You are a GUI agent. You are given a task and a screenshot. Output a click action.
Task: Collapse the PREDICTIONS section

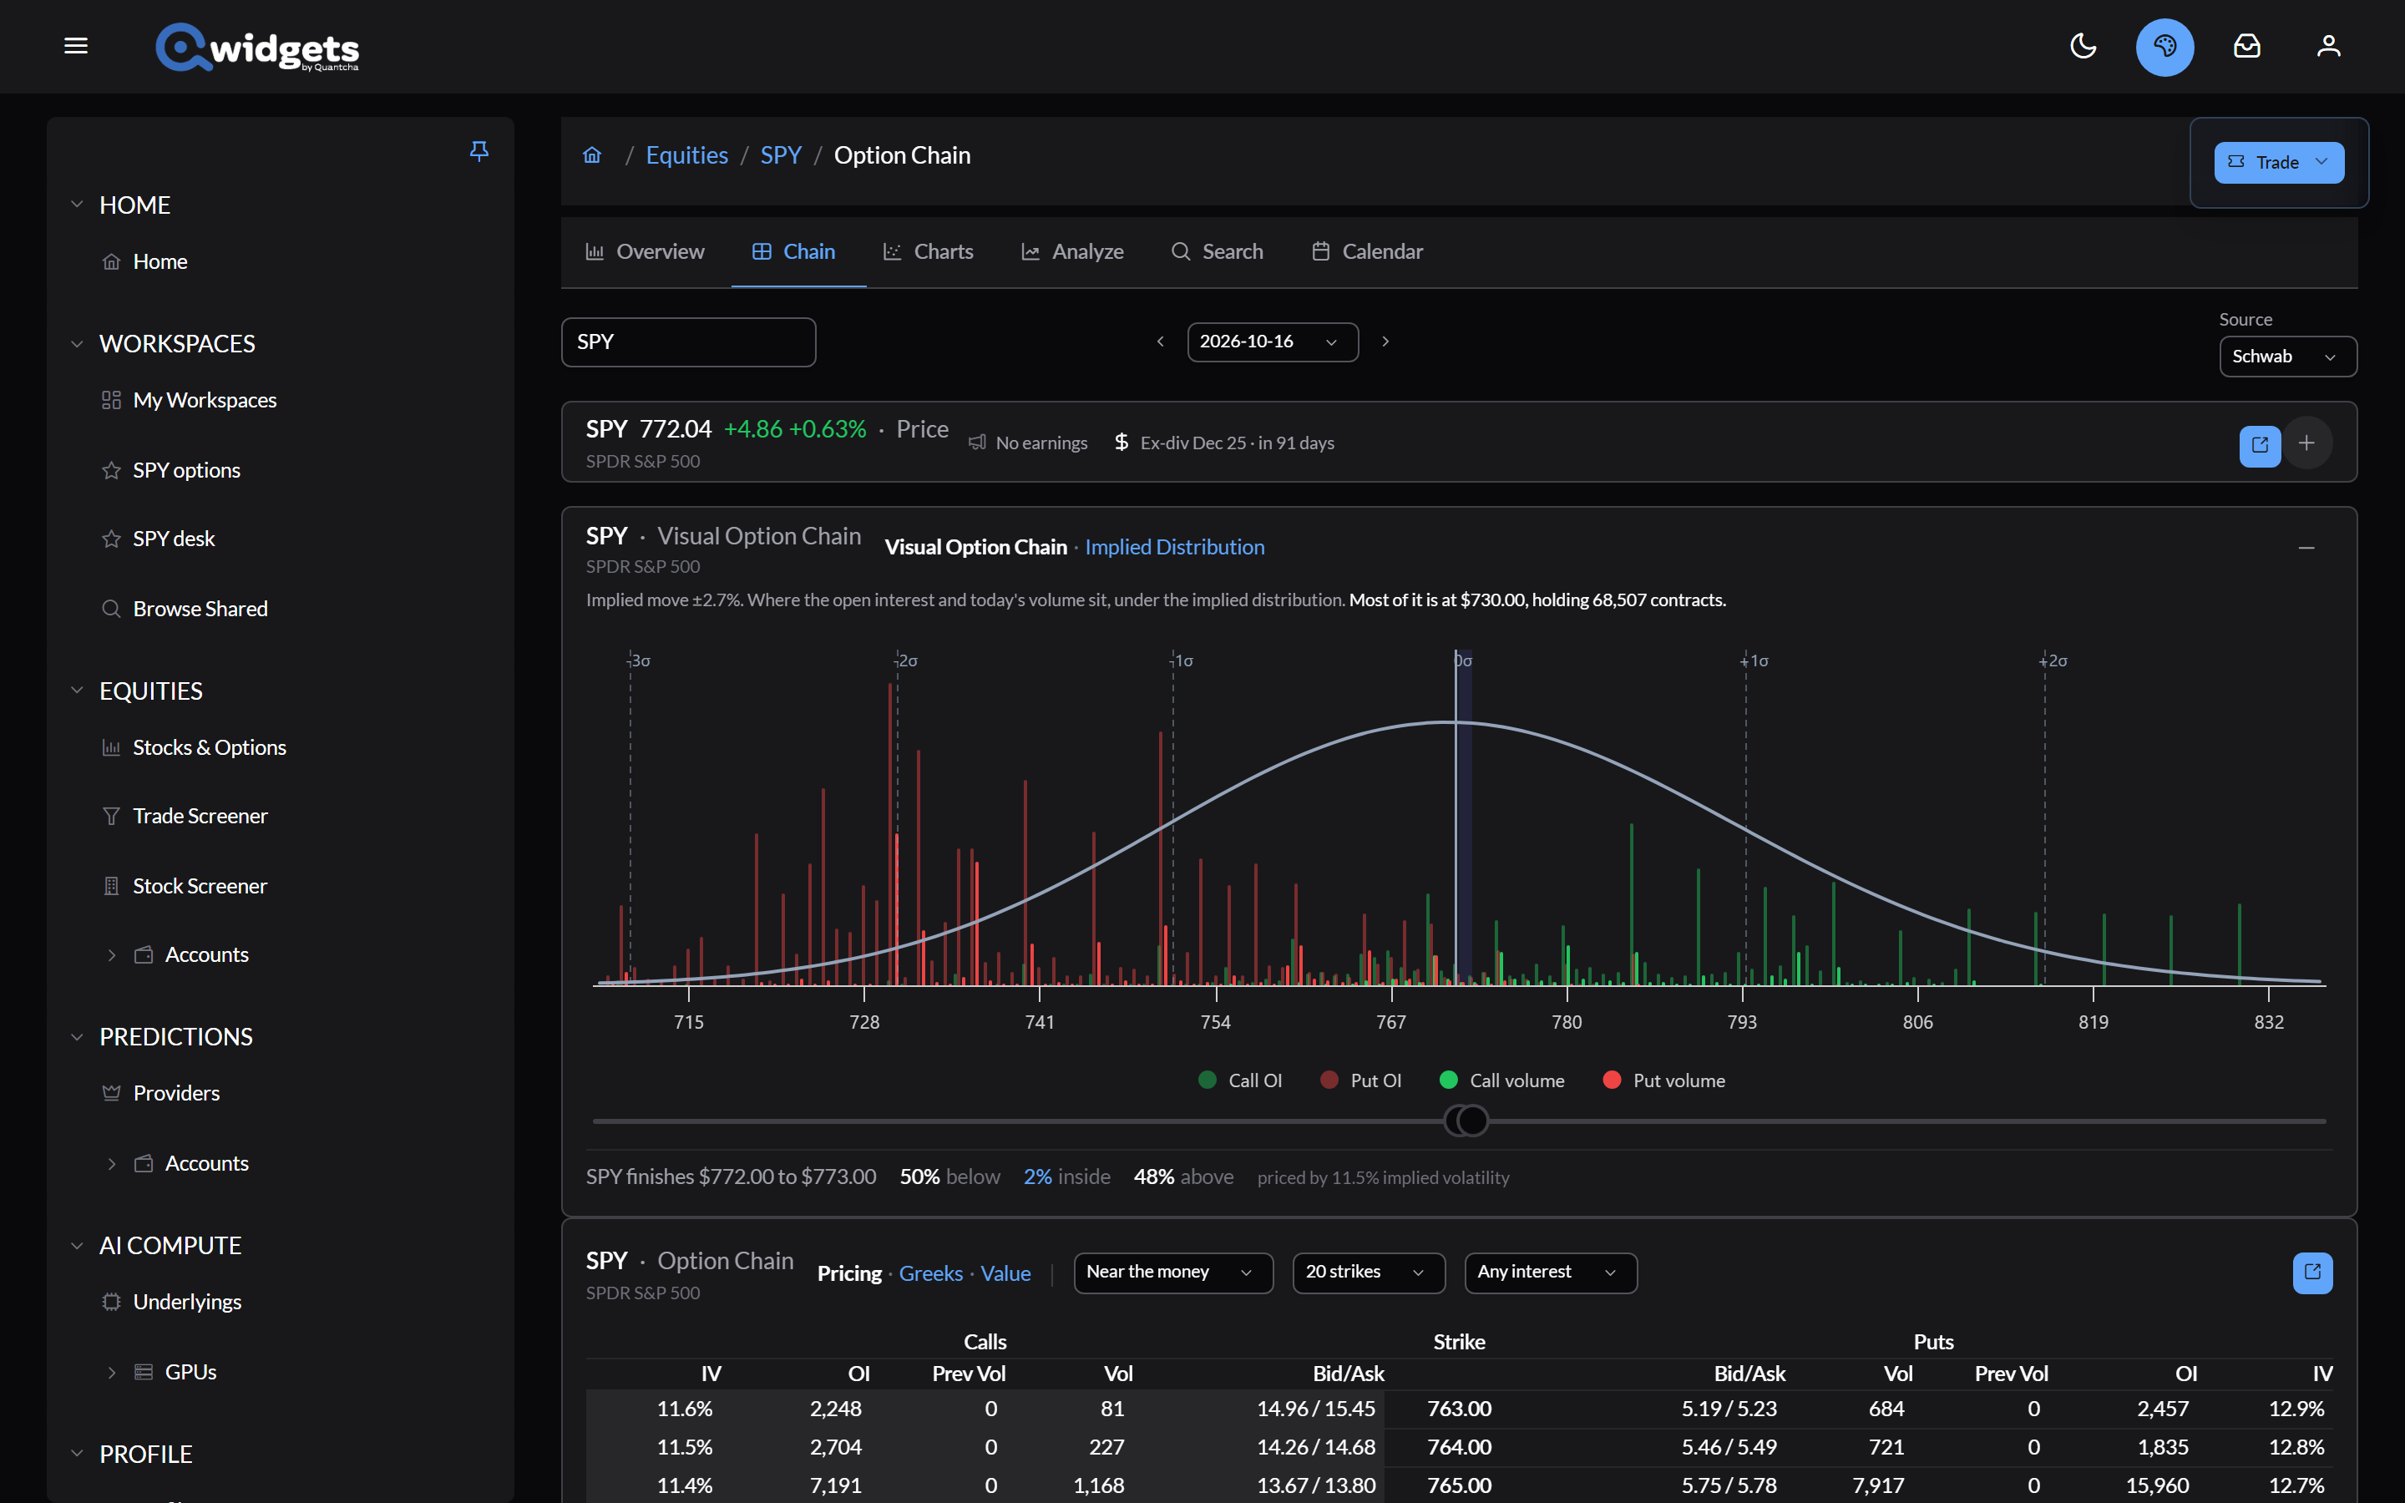[x=77, y=1037]
